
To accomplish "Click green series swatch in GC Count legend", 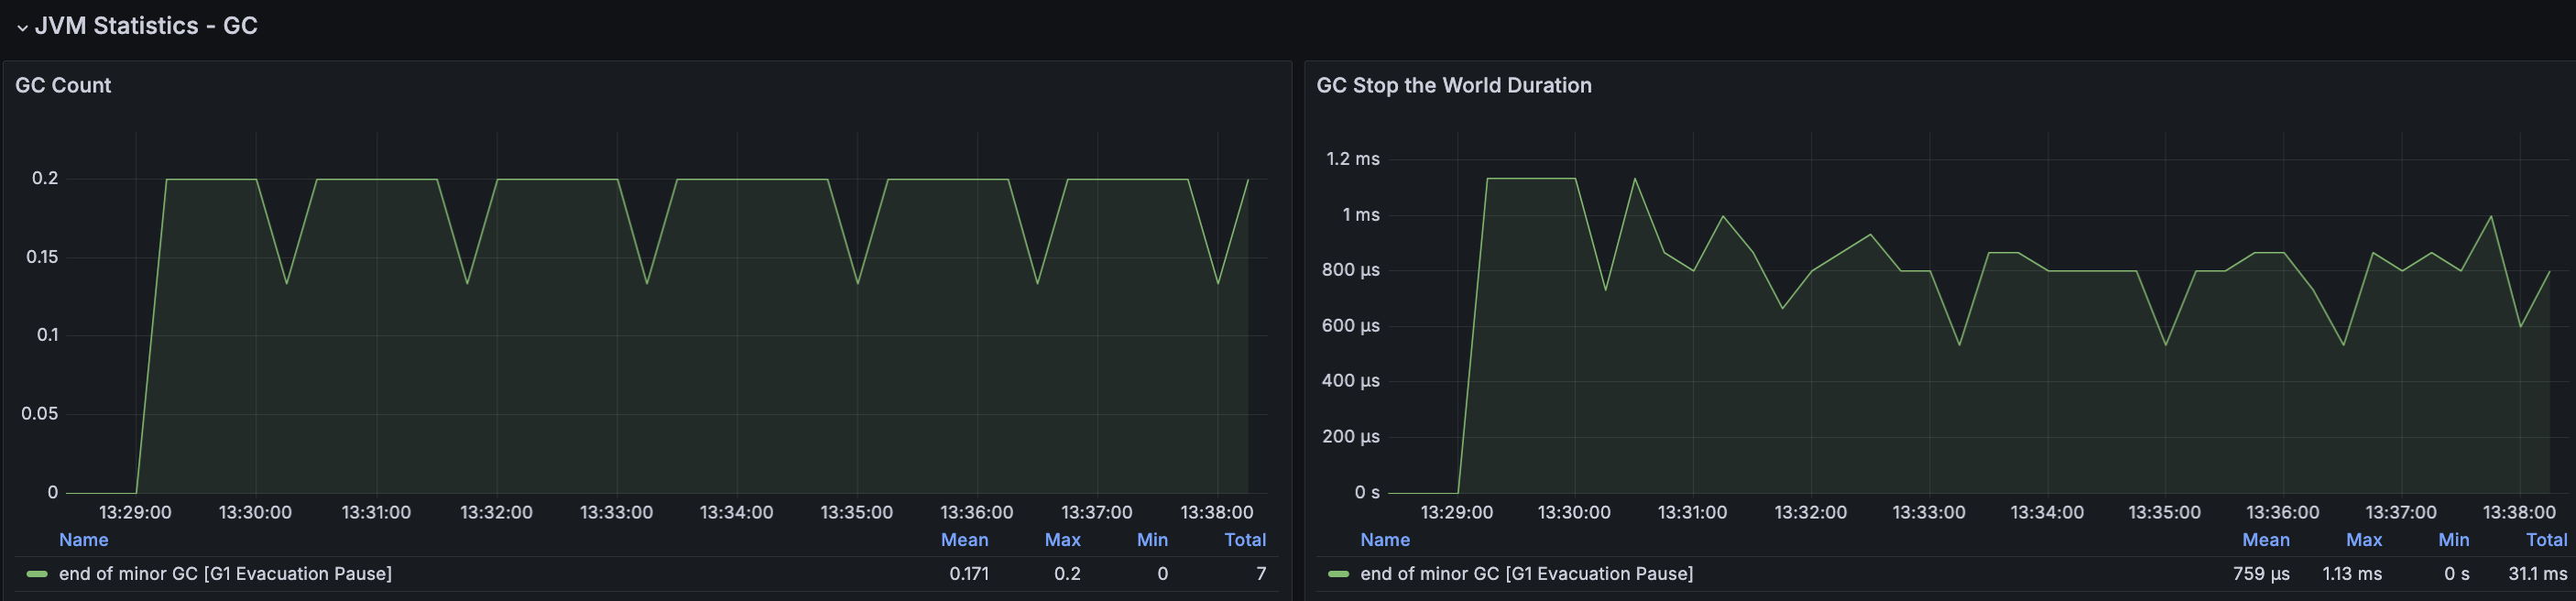I will coord(37,574).
